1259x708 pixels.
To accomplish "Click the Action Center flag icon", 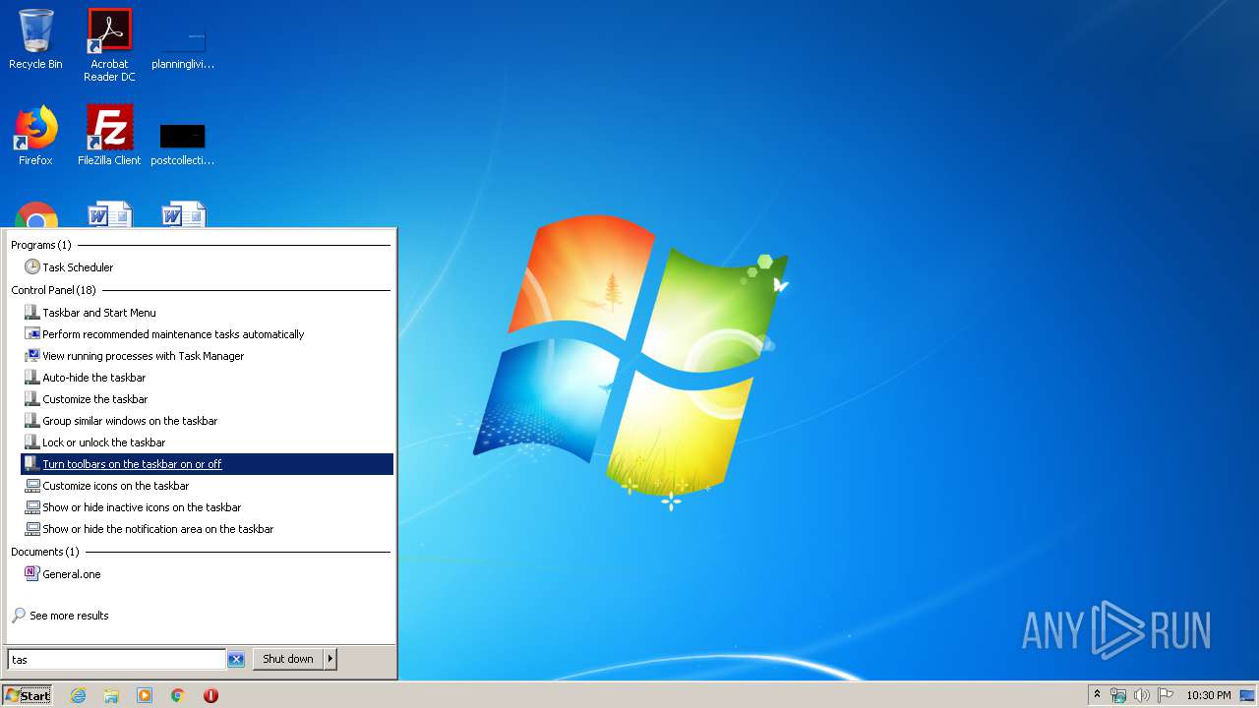I will (x=1166, y=695).
